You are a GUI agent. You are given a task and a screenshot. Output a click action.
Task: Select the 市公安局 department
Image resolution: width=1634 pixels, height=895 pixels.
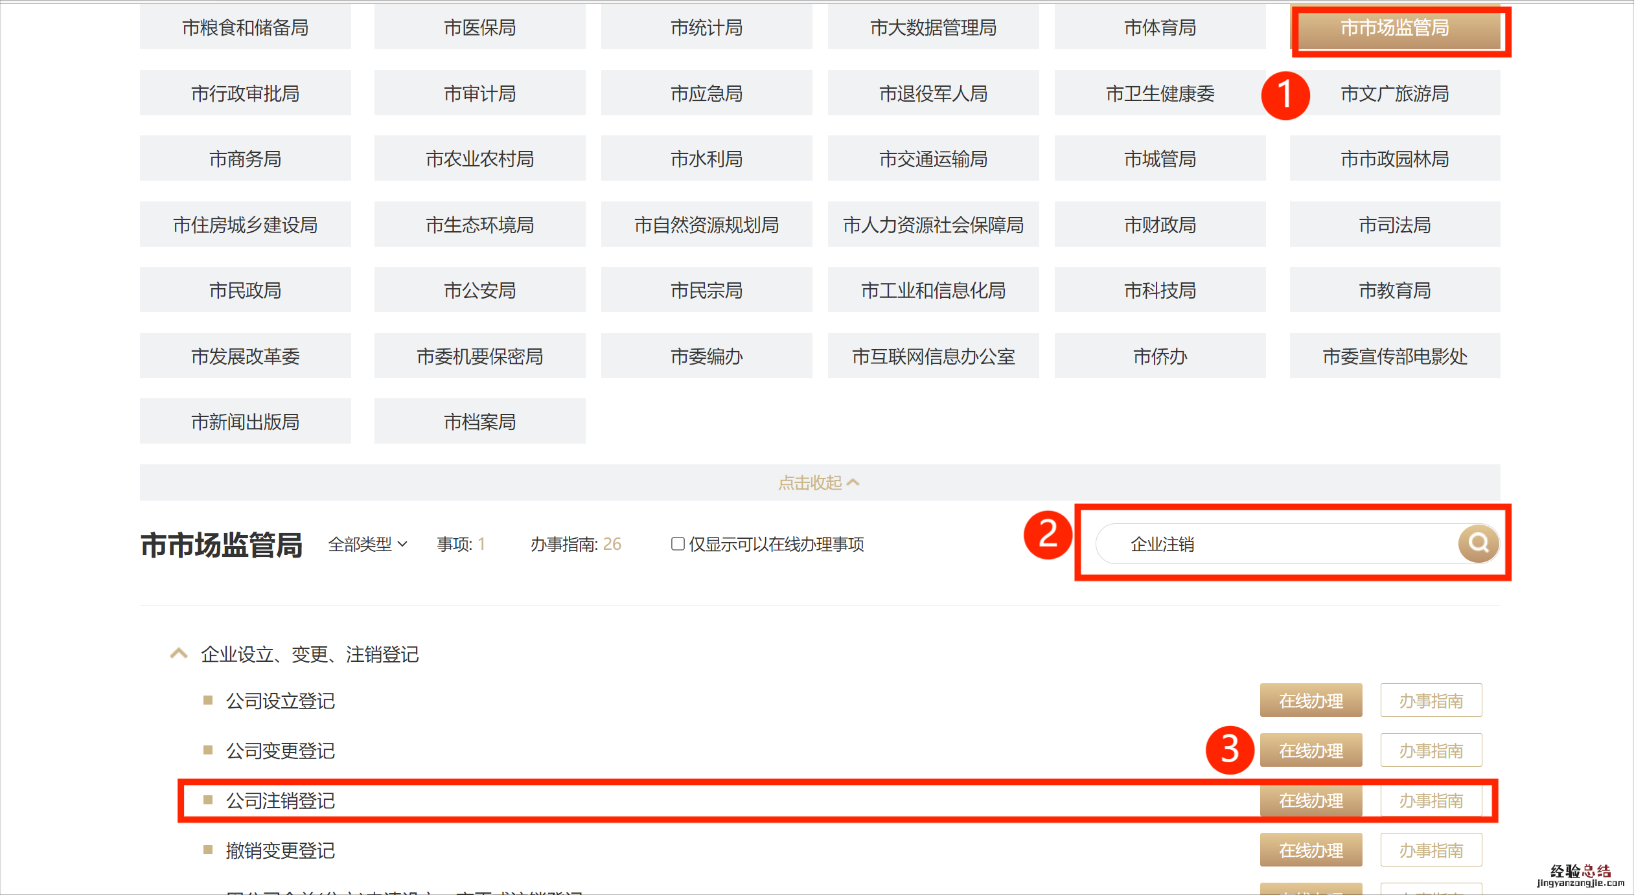click(479, 290)
